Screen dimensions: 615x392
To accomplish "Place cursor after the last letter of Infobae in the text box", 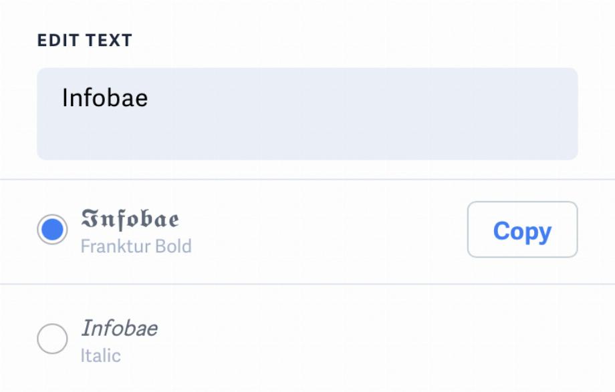I will click(x=149, y=98).
